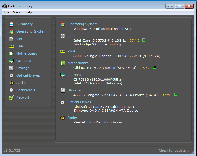
Task: Select Summary in the sidebar
Action: point(25,24)
